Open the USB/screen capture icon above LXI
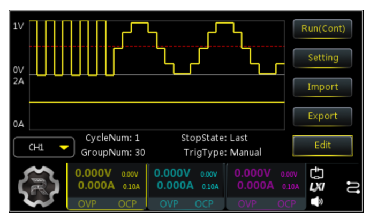 [x=316, y=173]
